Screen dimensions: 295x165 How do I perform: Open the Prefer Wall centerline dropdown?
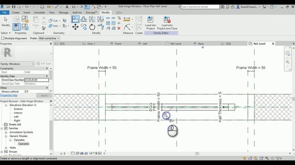49,38
